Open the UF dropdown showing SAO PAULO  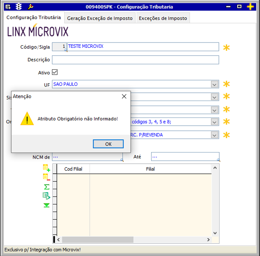214,84
